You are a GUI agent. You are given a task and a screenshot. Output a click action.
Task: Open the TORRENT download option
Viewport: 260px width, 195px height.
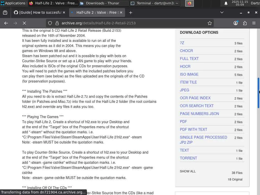pos(188,158)
